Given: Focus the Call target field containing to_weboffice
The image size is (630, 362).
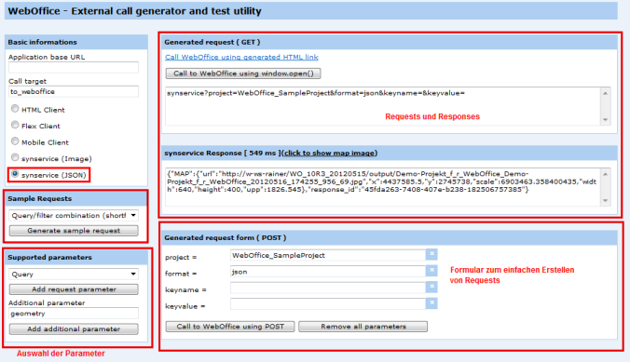Looking at the screenshot, I should 74,91.
